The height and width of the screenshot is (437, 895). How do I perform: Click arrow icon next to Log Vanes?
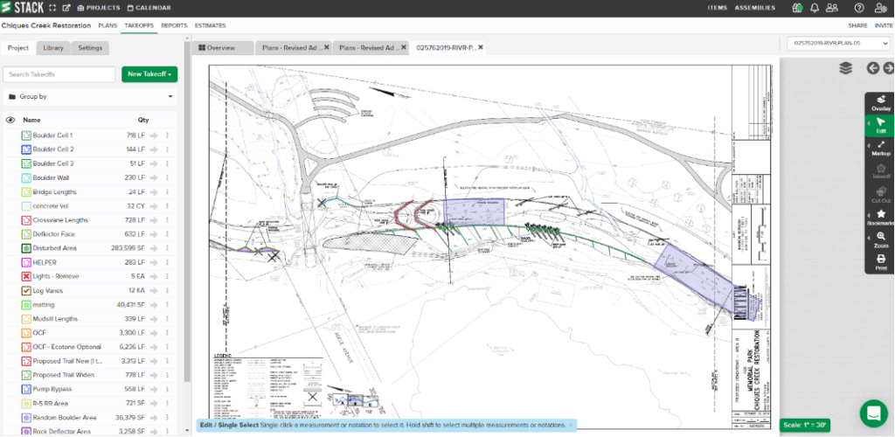[154, 290]
